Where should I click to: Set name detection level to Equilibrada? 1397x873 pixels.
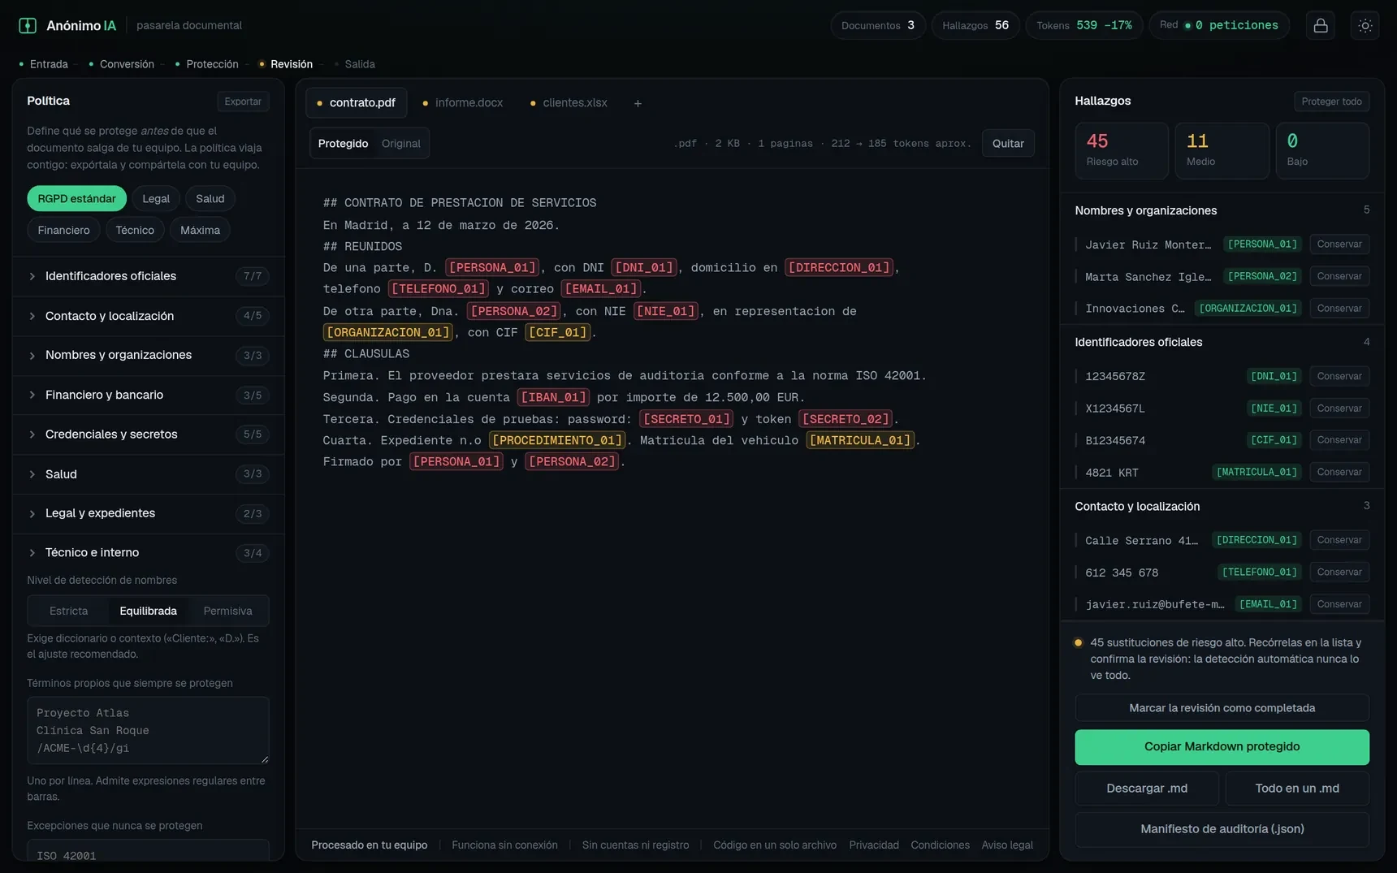148,611
